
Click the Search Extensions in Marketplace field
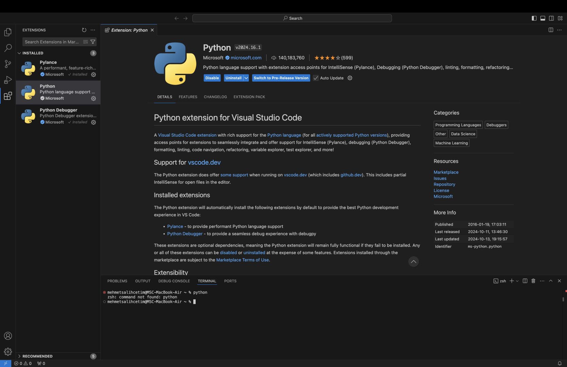(52, 42)
